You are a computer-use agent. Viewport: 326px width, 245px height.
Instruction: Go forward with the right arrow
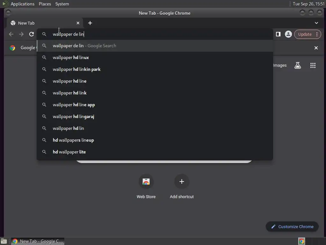pos(21,34)
